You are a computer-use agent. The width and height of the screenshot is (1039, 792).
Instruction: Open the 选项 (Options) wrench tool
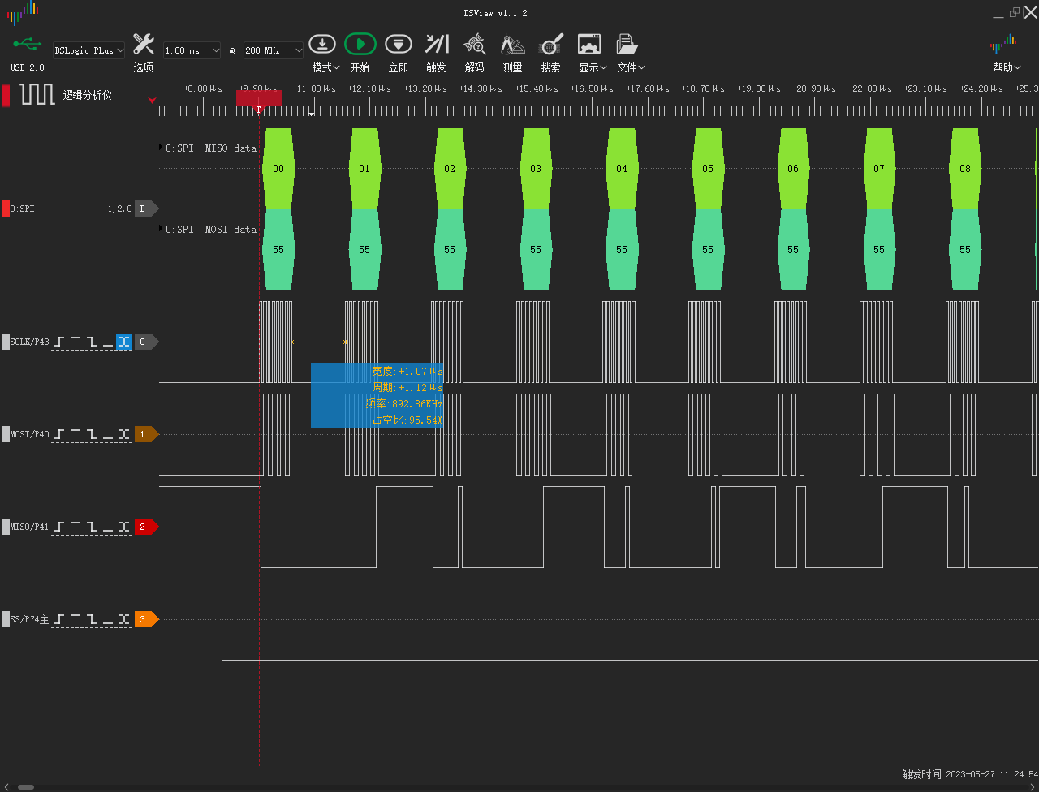(x=144, y=45)
